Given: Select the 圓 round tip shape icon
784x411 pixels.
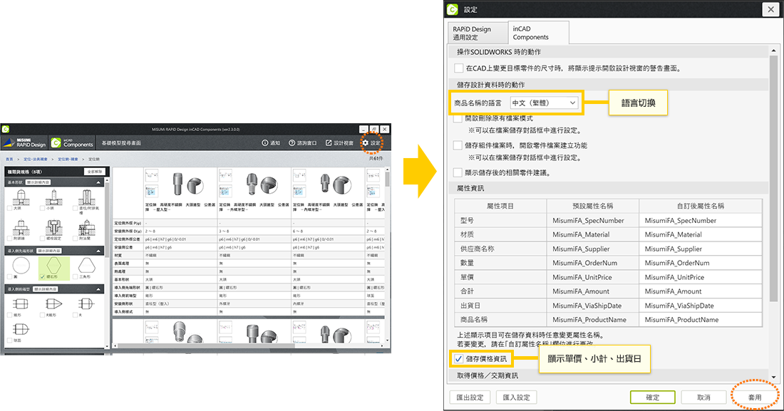Looking at the screenshot, I should tap(19, 266).
